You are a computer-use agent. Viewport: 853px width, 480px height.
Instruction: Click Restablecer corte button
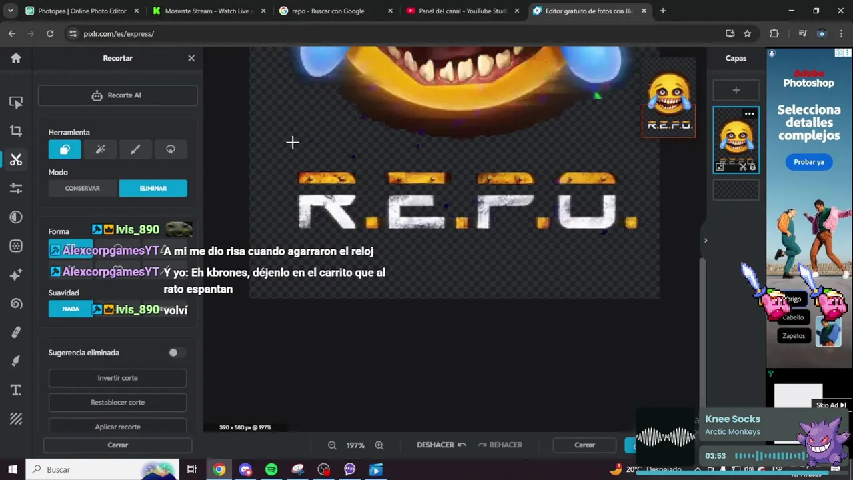117,403
